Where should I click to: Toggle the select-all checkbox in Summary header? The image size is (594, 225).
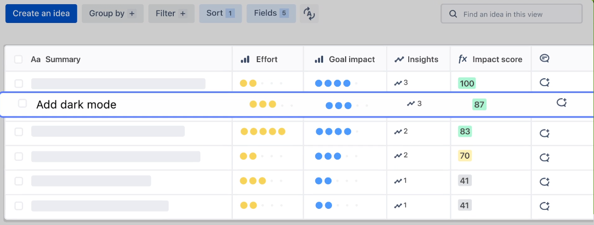pos(19,60)
